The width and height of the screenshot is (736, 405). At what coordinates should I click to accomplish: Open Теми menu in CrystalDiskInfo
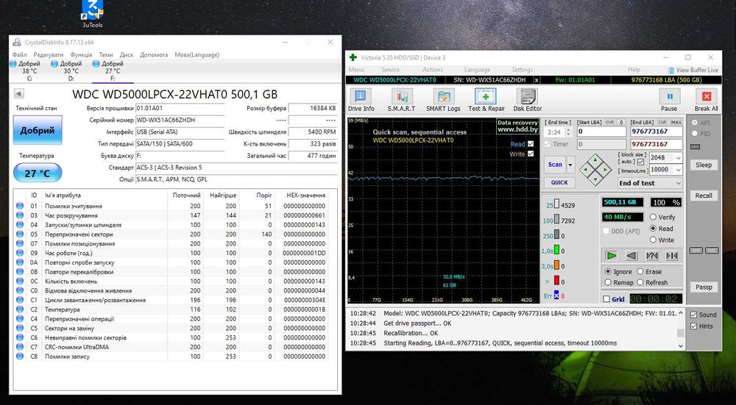pos(106,55)
